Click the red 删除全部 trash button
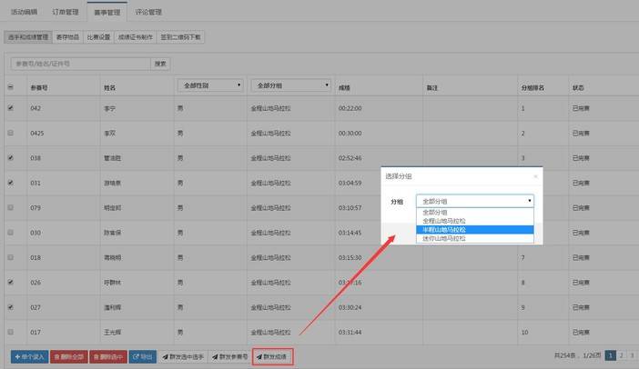Screen dimensions: 639x369 tap(69, 357)
